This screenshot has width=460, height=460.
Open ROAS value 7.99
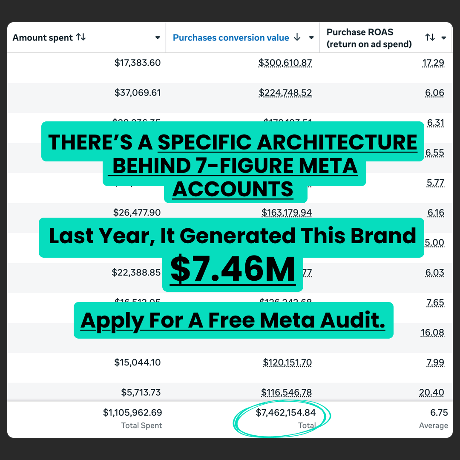point(435,362)
